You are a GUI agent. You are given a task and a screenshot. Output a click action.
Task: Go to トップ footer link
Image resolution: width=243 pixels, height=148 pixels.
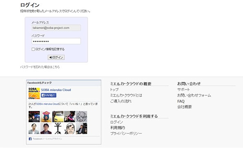click(114, 90)
